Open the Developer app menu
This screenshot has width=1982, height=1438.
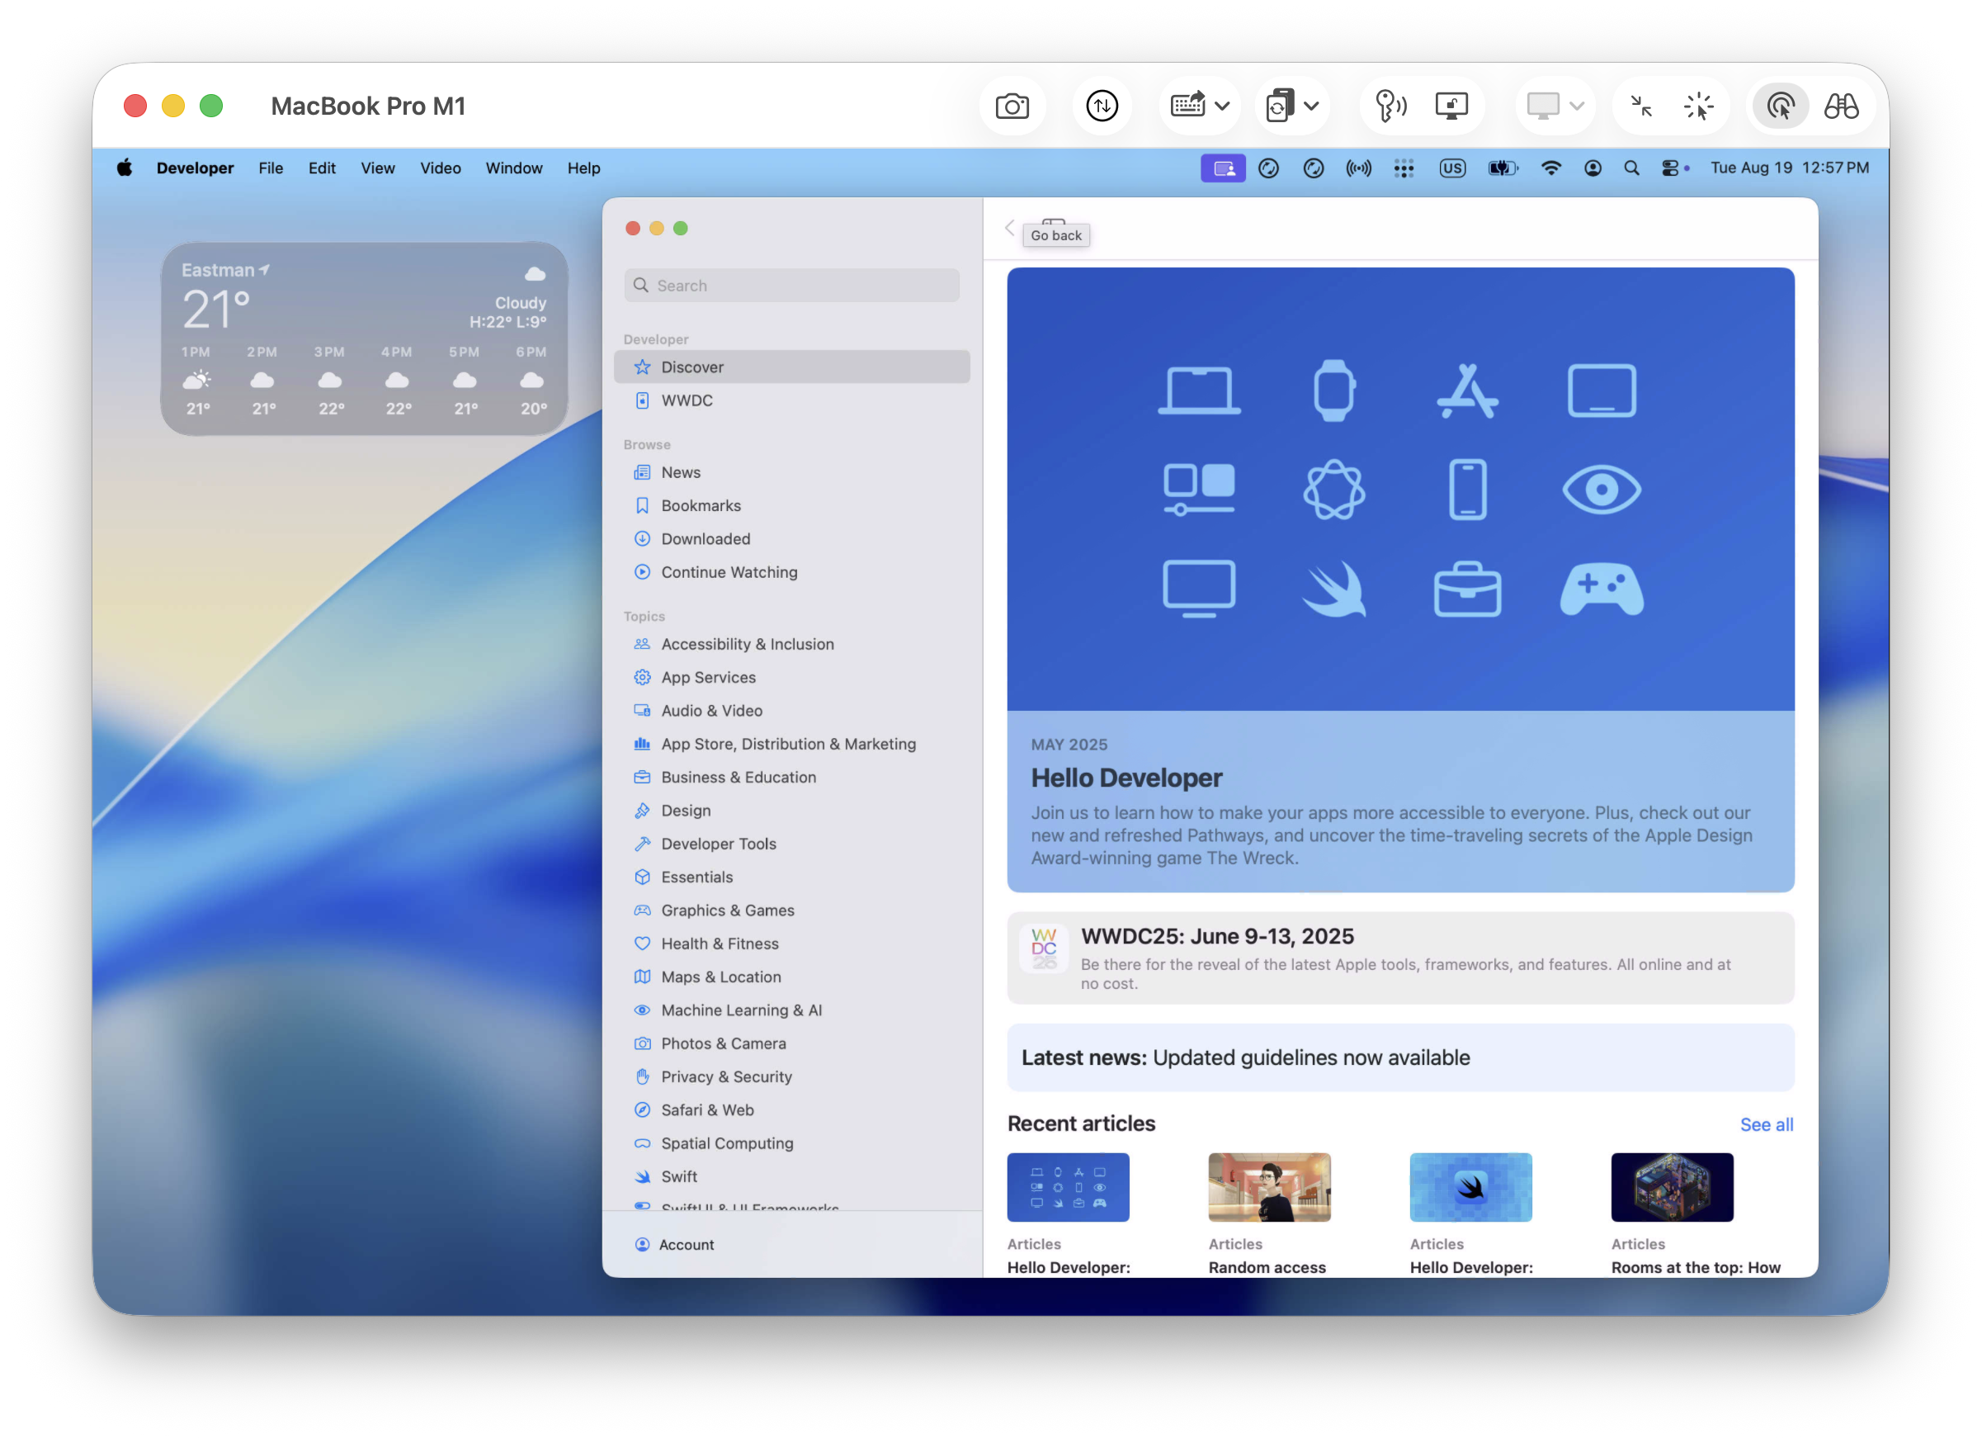[x=195, y=168]
